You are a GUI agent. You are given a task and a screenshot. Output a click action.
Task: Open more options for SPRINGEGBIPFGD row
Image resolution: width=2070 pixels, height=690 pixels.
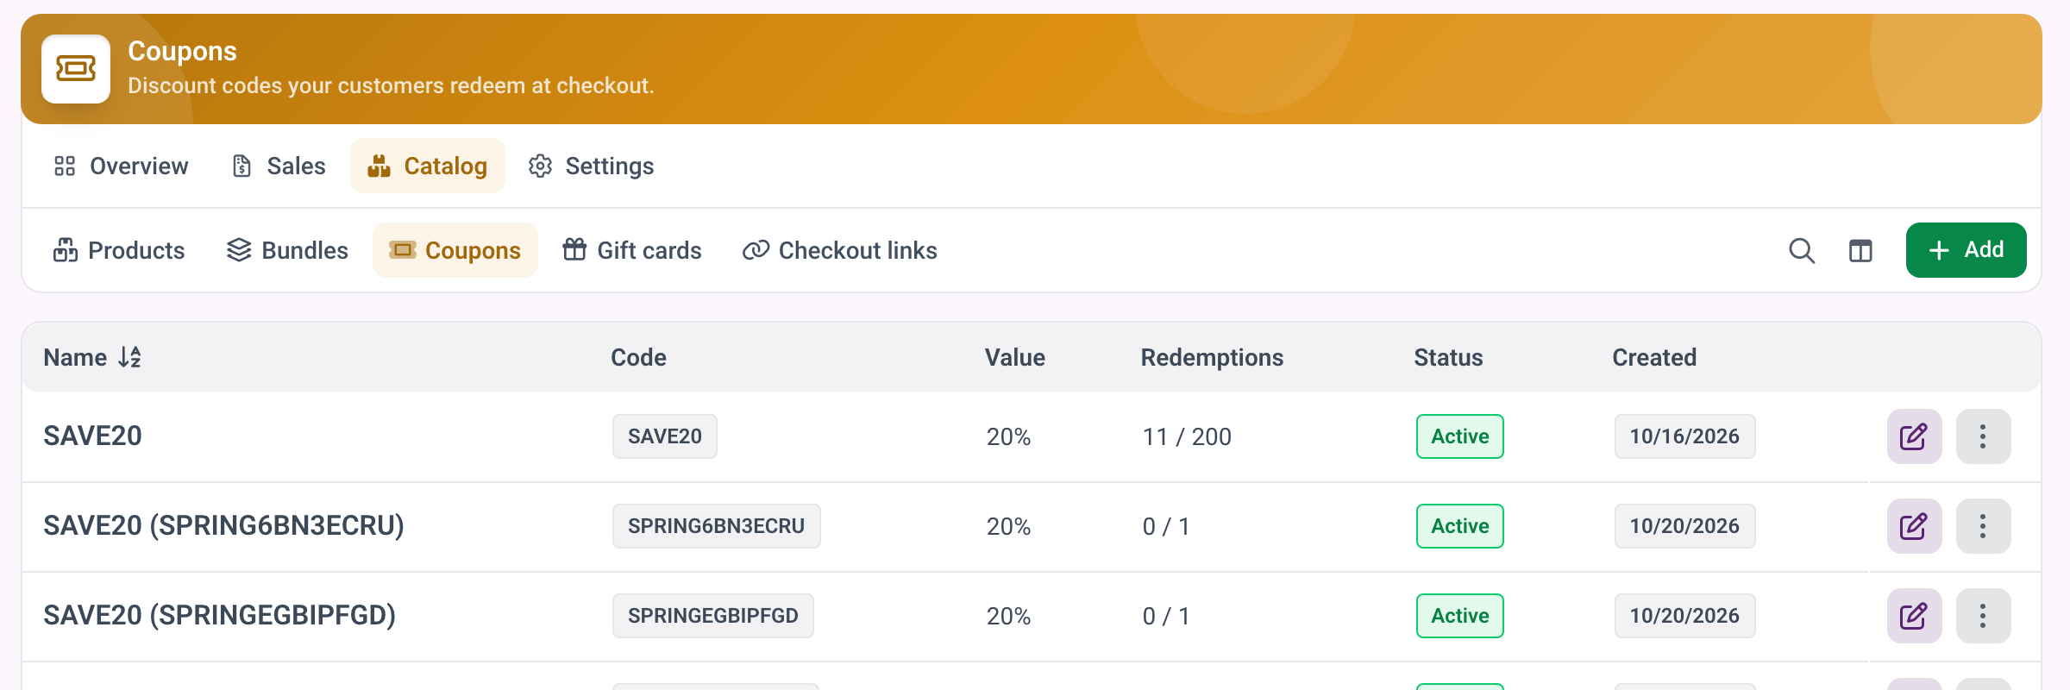[x=1983, y=616]
